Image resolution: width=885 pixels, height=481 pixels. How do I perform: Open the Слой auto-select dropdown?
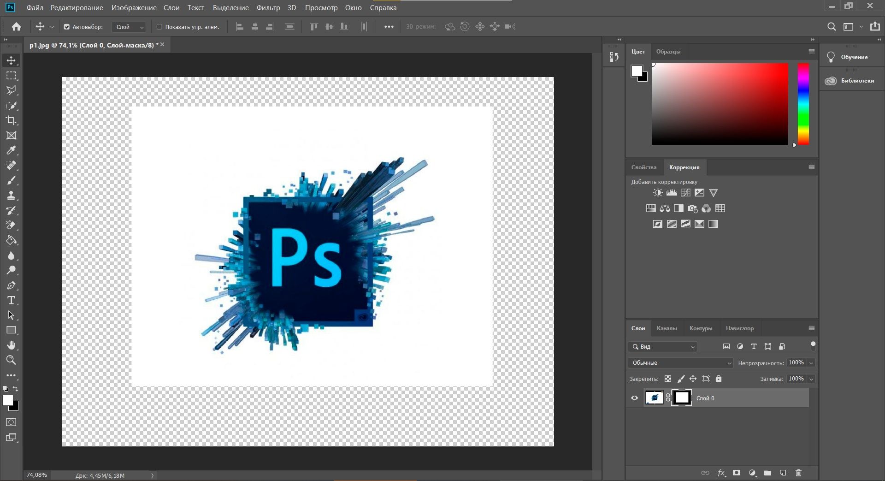click(x=129, y=27)
